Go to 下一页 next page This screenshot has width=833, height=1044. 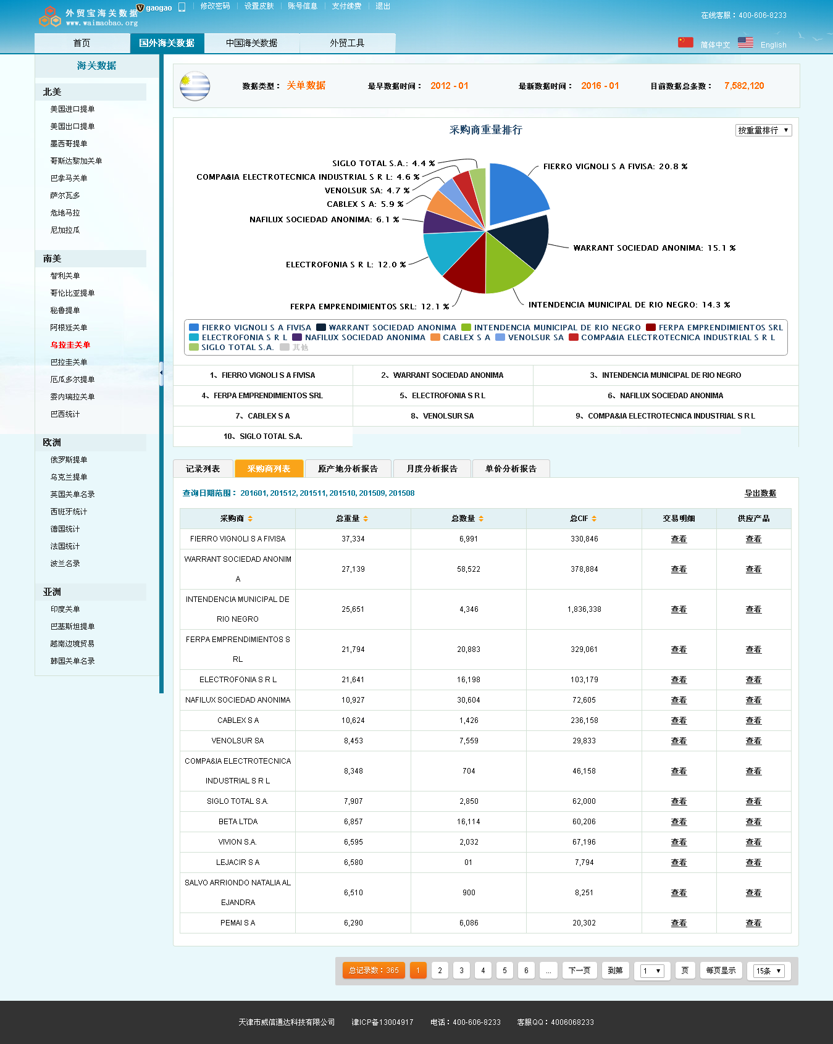[579, 971]
